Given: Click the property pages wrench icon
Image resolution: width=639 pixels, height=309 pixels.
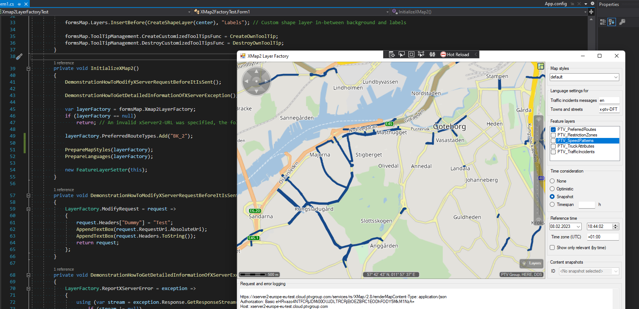Looking at the screenshot, I should 622,22.
